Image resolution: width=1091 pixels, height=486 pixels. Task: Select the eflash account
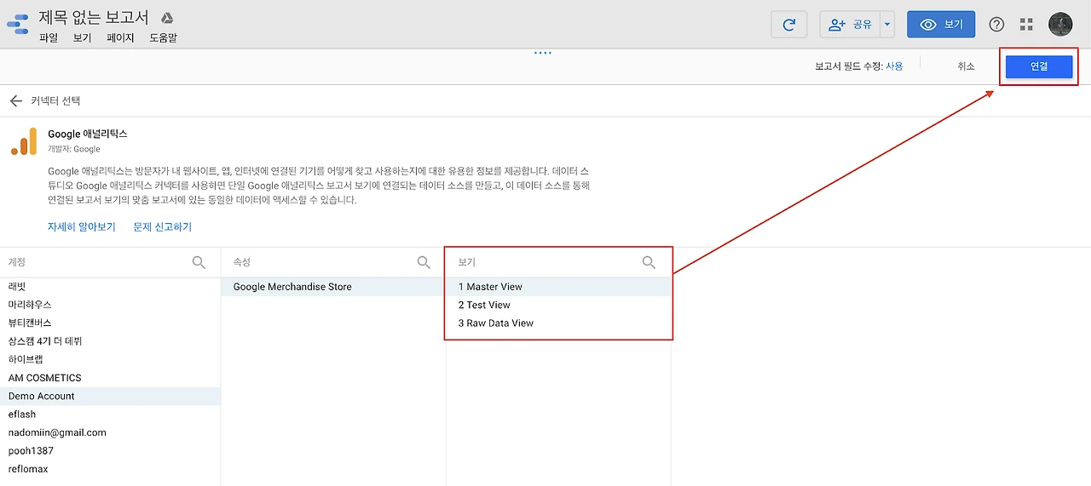coord(110,415)
